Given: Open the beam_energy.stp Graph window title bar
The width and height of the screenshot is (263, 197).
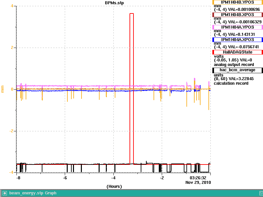Looking at the screenshot, I should (131, 193).
